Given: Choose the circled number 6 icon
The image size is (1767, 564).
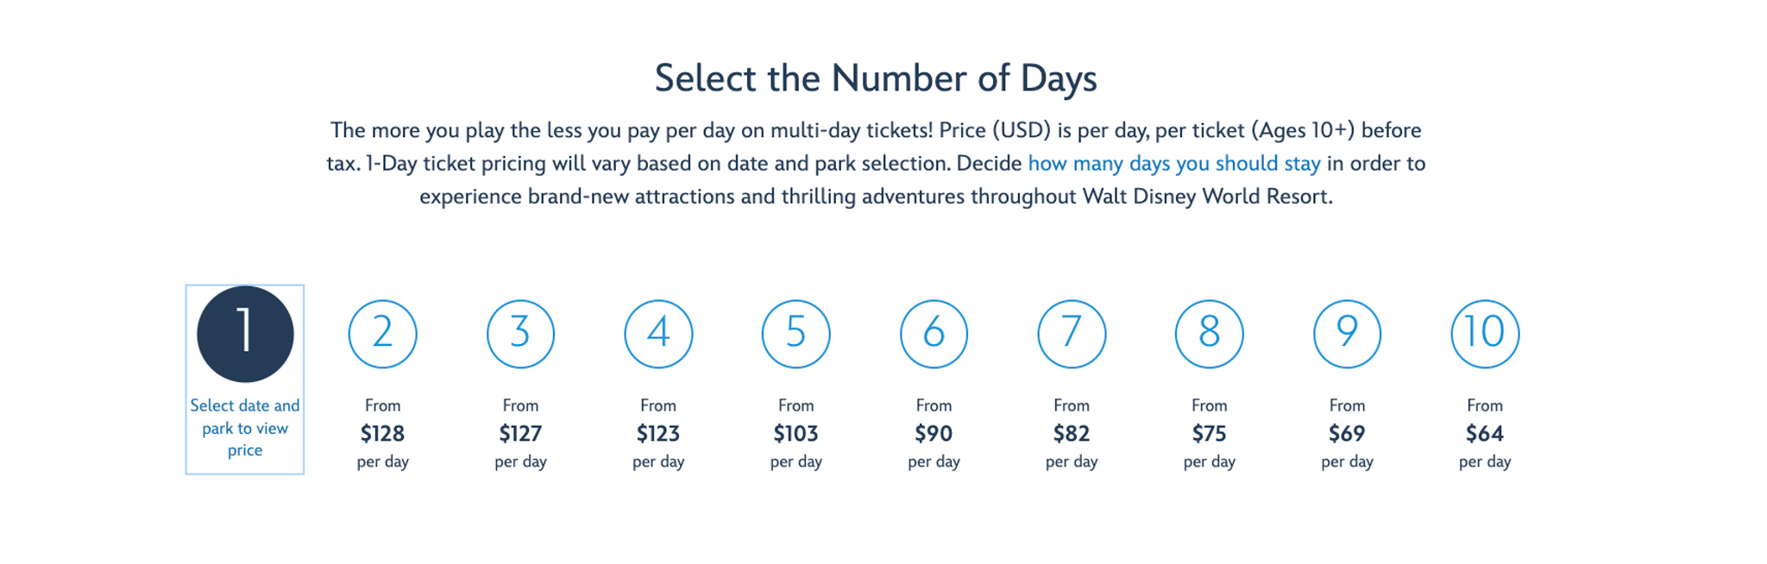Looking at the screenshot, I should click(934, 334).
